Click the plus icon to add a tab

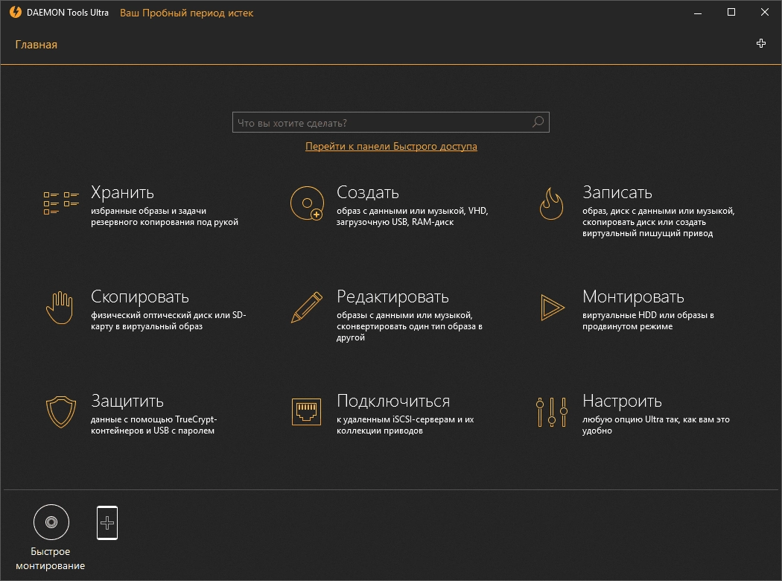(761, 43)
